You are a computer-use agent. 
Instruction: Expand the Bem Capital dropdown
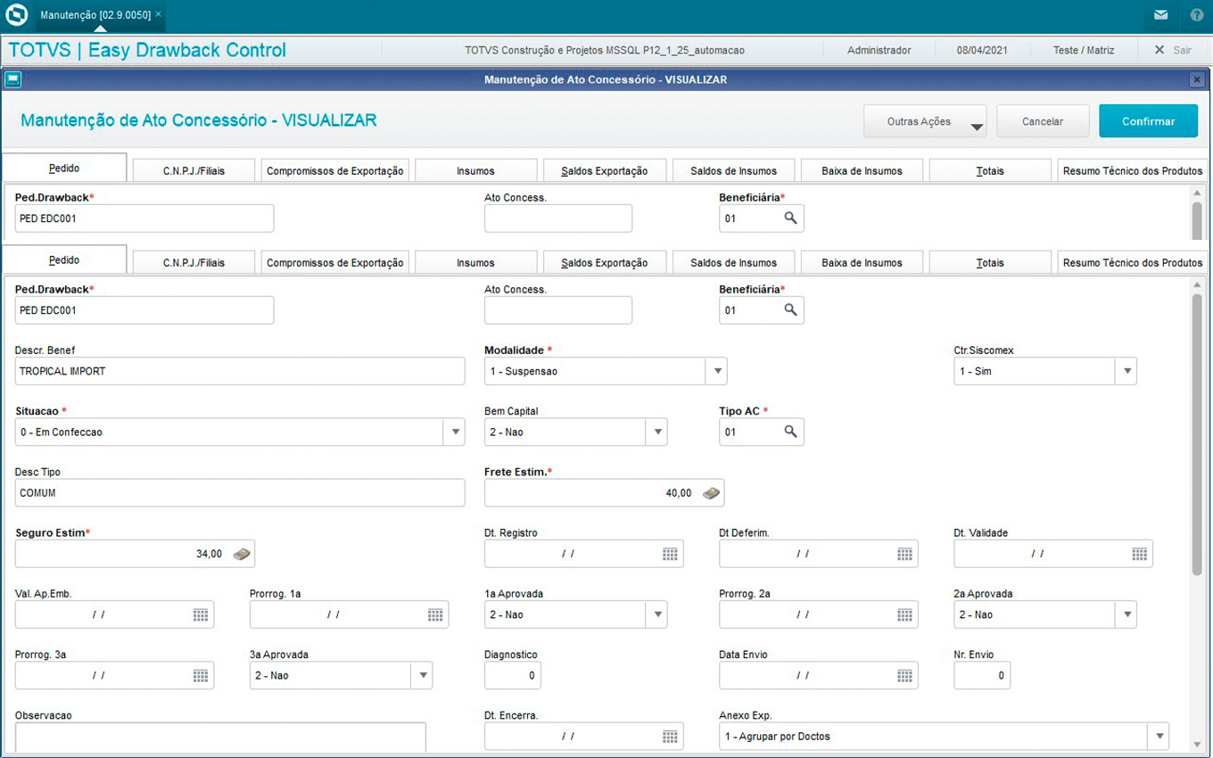(x=657, y=432)
